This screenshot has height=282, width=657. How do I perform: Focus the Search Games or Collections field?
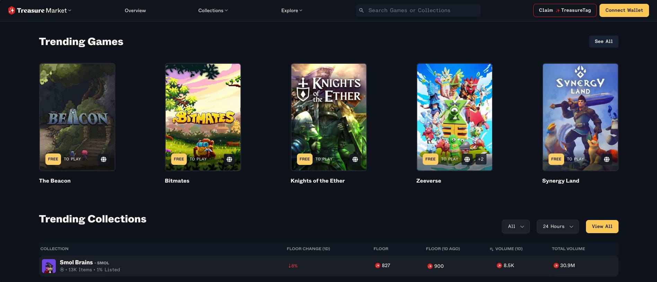418,10
